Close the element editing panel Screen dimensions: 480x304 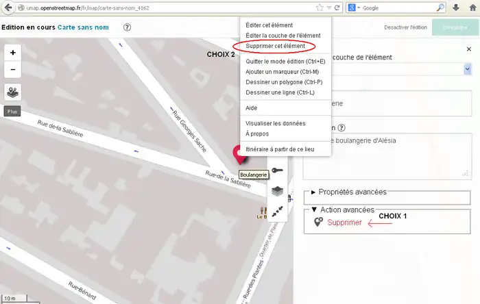click(469, 49)
